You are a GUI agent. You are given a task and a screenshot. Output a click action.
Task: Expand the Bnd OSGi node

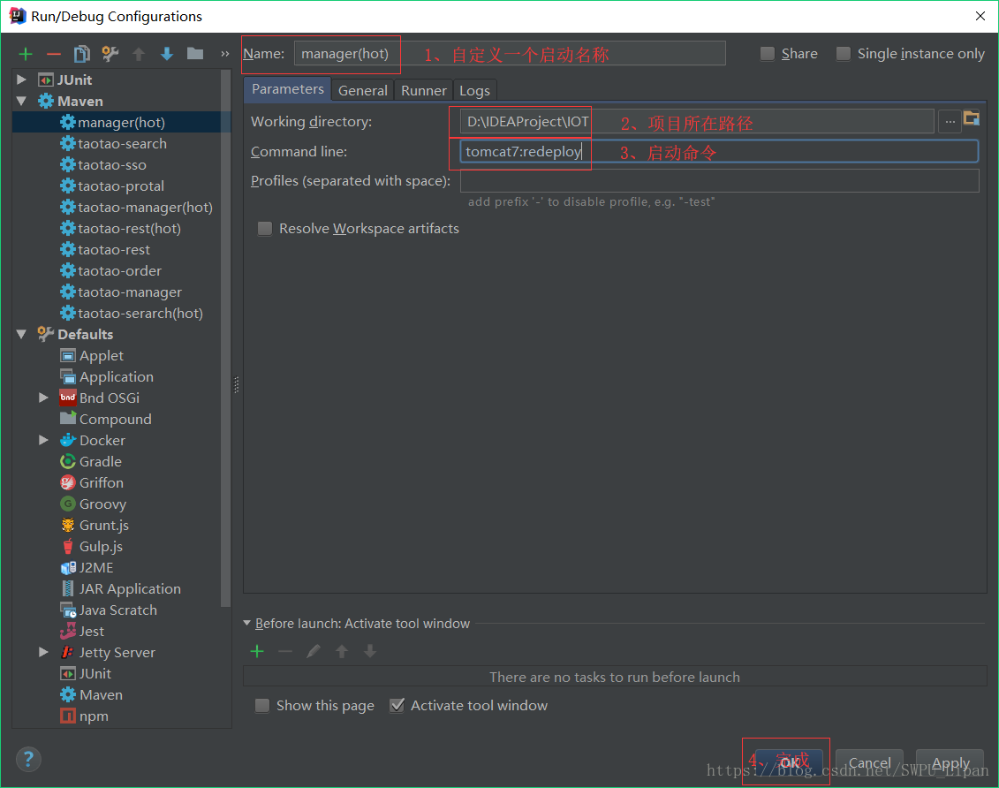pos(43,398)
